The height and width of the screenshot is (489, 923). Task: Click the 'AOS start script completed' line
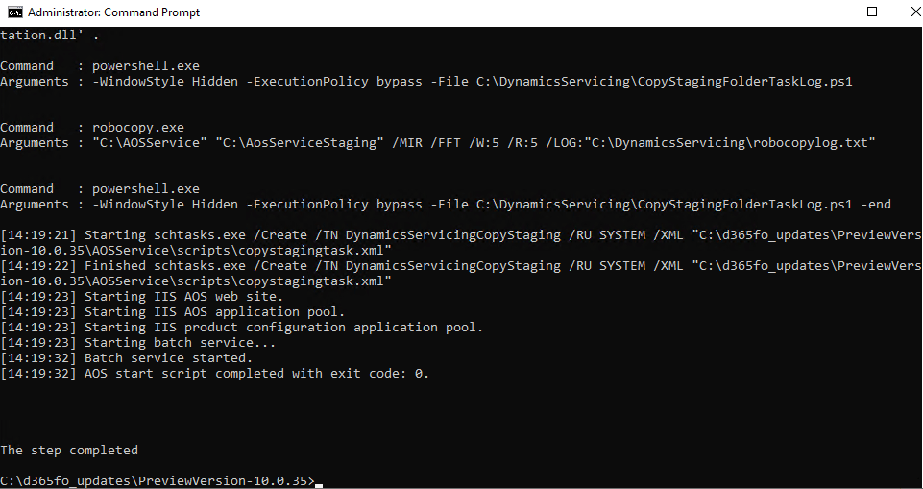(214, 373)
